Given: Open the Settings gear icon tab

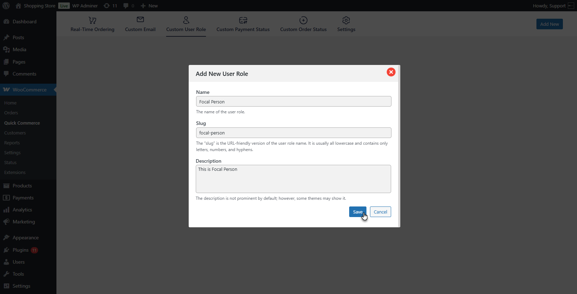Looking at the screenshot, I should 346,20.
